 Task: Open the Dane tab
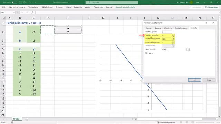tap(69, 7)
